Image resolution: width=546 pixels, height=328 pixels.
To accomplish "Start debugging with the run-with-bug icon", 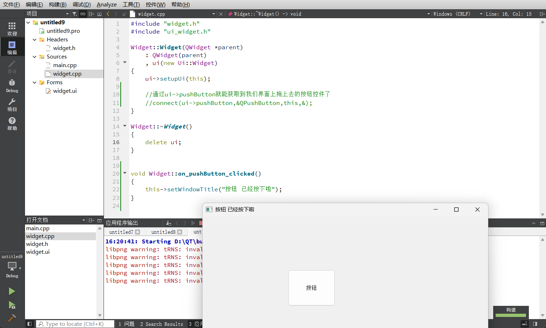I will pos(12,305).
